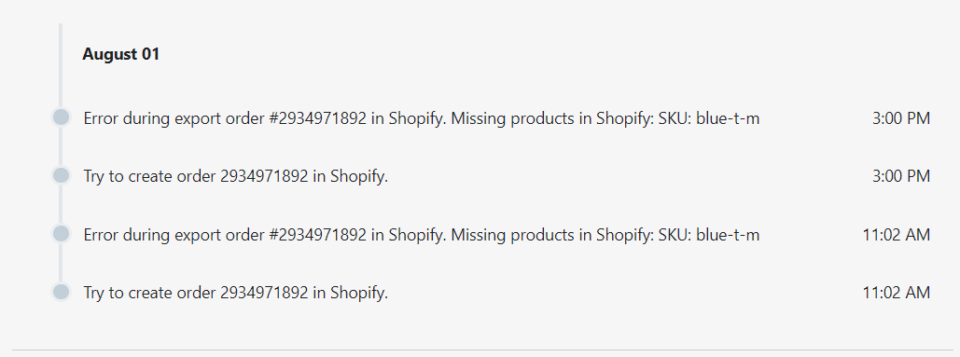Click the 3:00 PM timestamp of 'Try to create order'
Screen dimensions: 960x357
tap(900, 176)
